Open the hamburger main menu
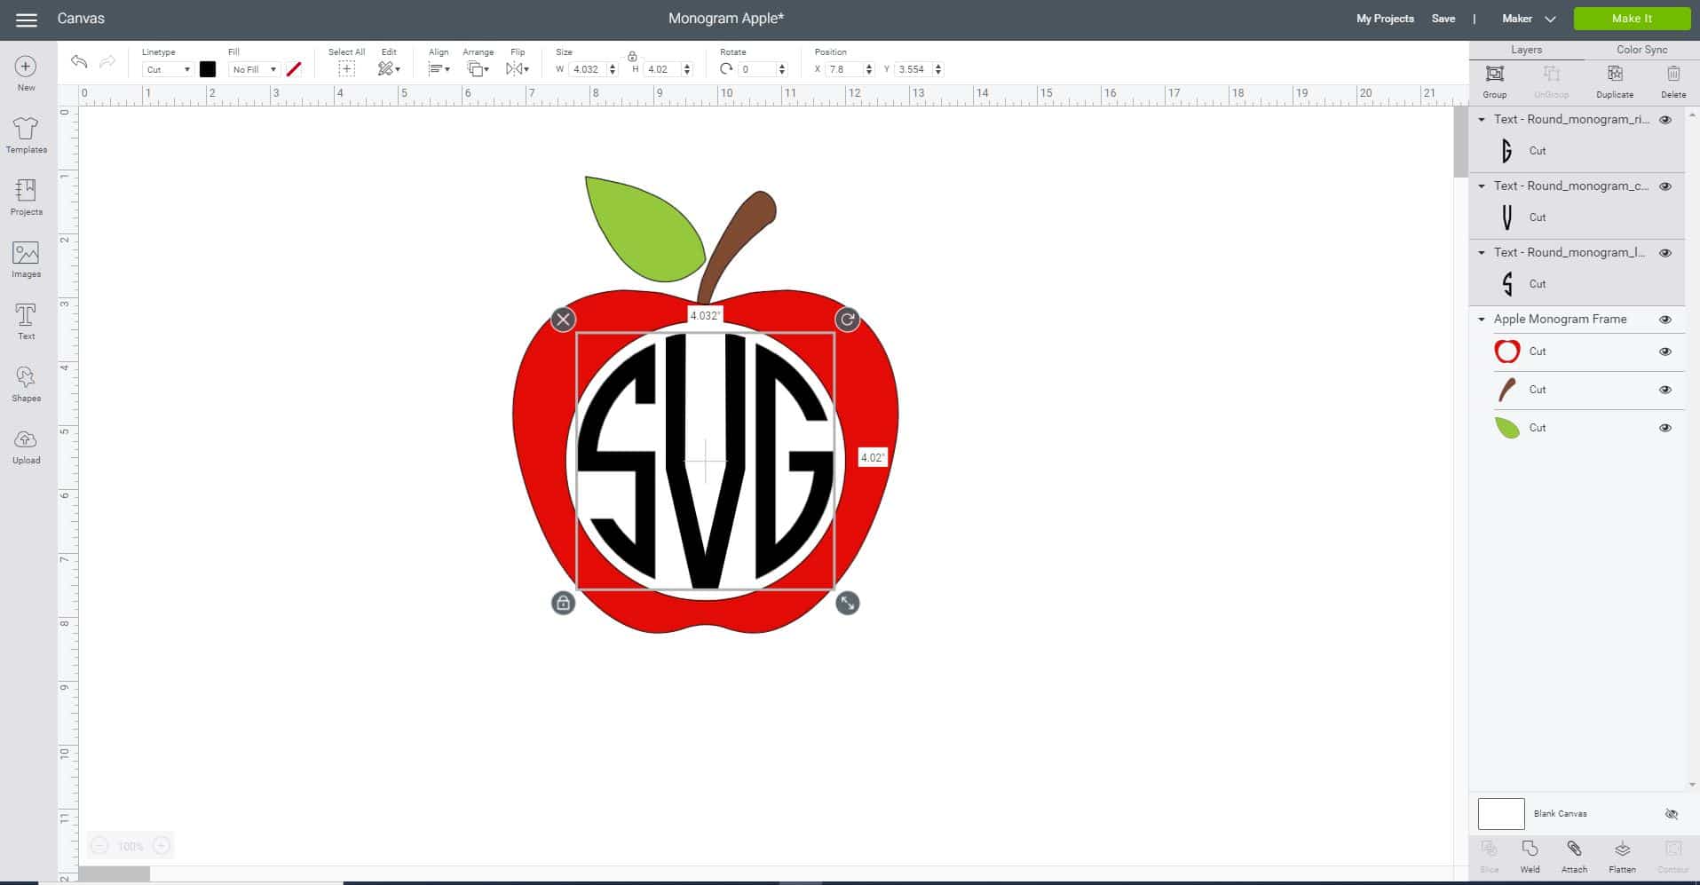The image size is (1700, 885). click(26, 20)
